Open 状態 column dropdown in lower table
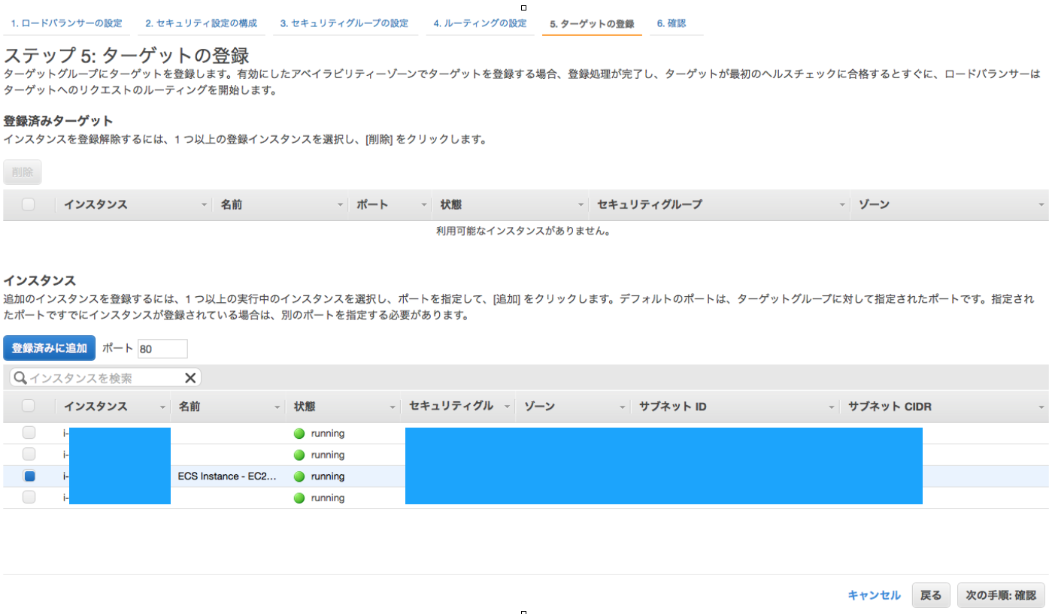This screenshot has height=614, width=1049. [x=392, y=407]
